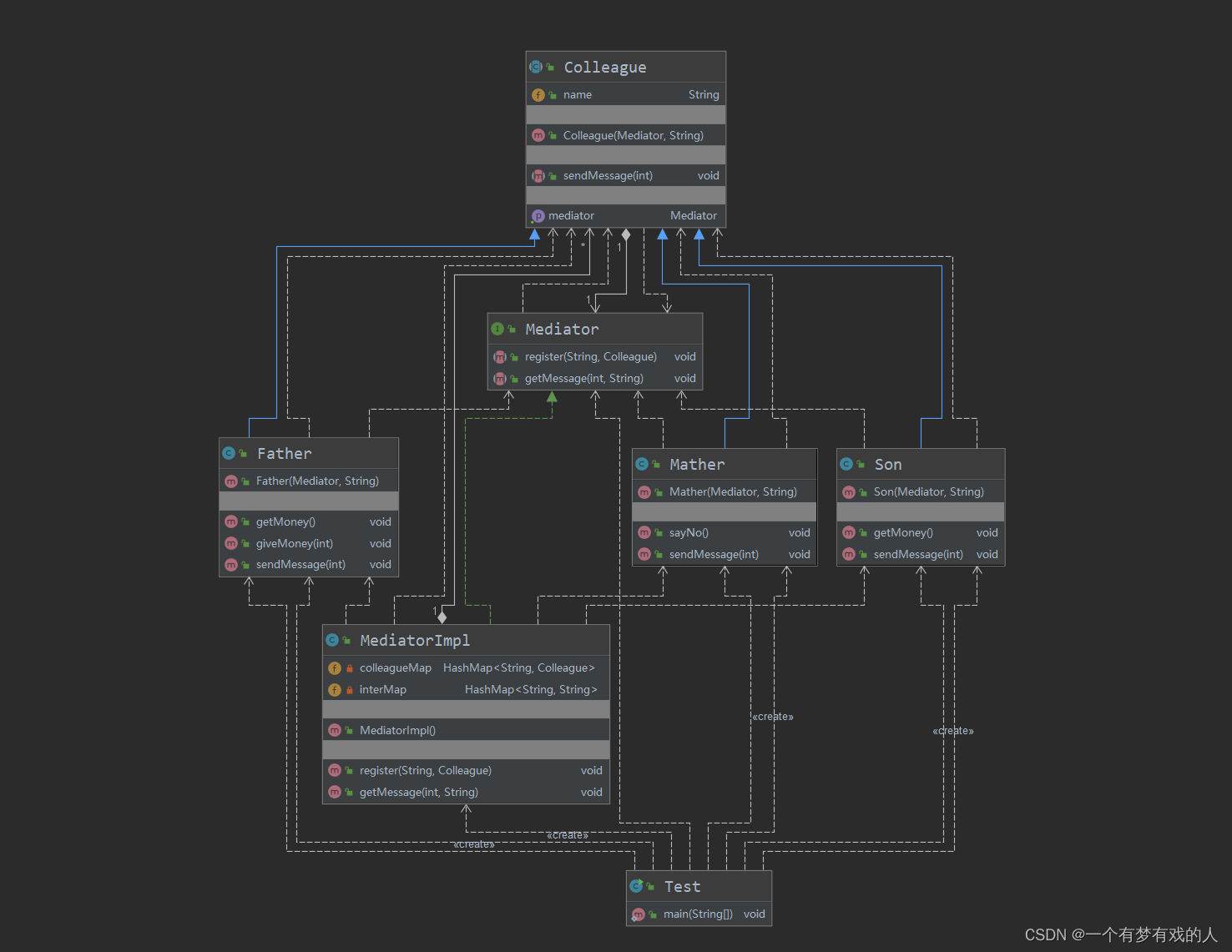Click the Mather class icon
Image resolution: width=1232 pixels, height=952 pixels.
(642, 464)
